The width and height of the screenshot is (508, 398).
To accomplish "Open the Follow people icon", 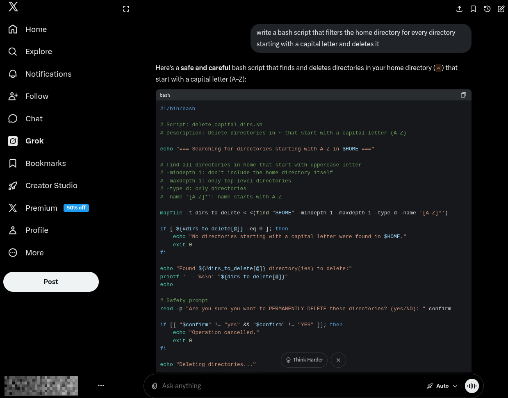I will coord(13,96).
